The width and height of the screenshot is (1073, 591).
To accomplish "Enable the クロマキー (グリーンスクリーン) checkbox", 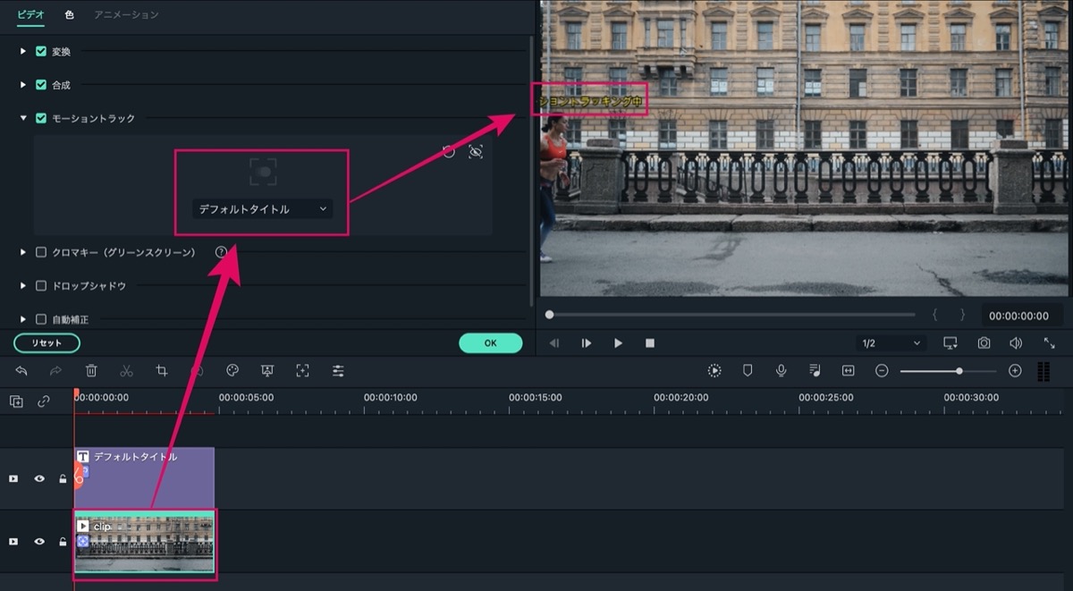I will (41, 252).
